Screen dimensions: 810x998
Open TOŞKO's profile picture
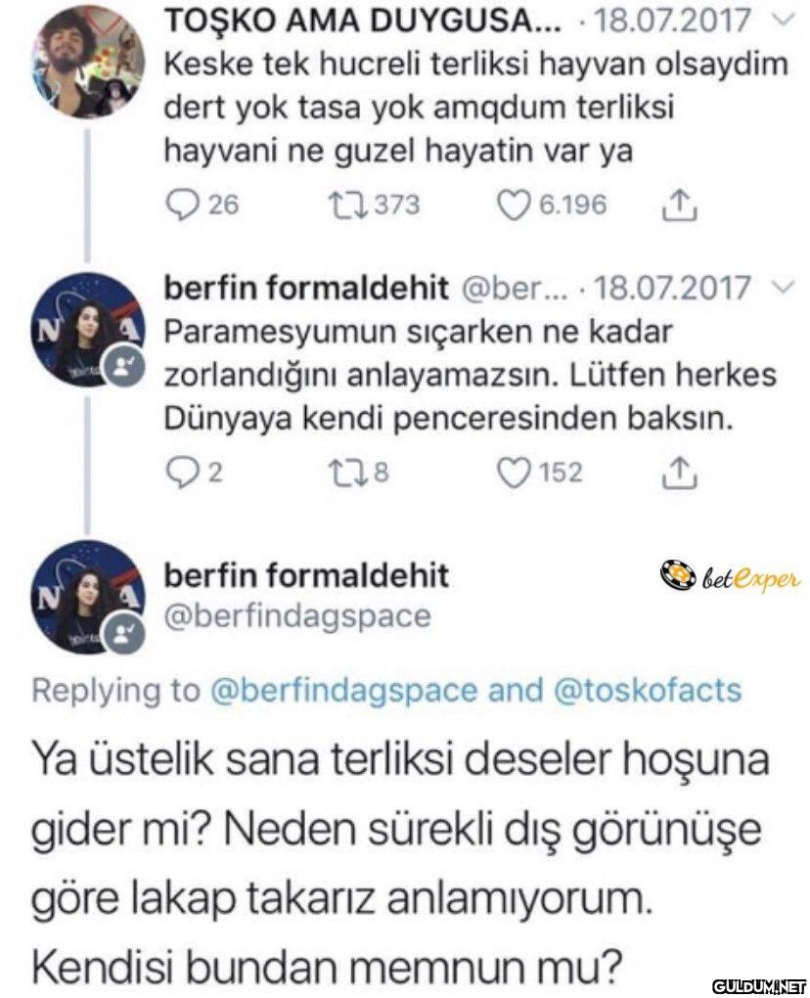89,61
